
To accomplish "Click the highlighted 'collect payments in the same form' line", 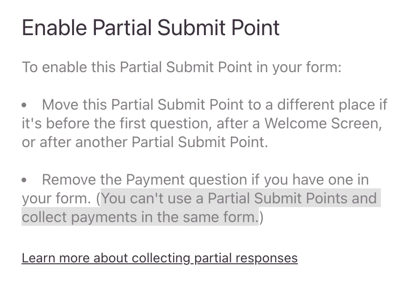I will tap(139, 217).
